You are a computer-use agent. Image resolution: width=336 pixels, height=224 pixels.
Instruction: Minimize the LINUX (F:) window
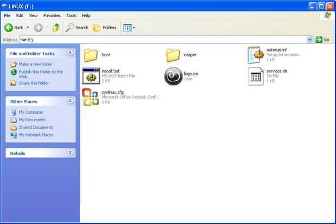[x=313, y=6]
